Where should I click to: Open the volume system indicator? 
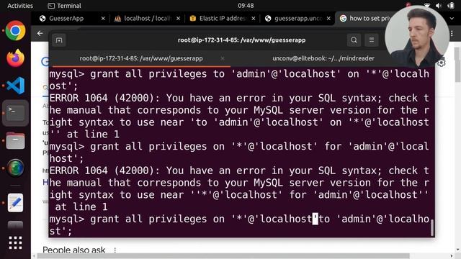pyautogui.click(x=439, y=6)
